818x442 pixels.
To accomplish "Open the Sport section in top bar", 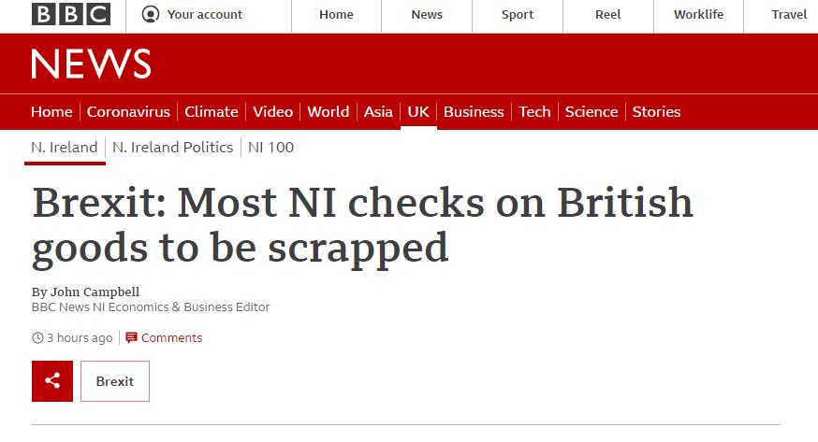I will (x=517, y=14).
